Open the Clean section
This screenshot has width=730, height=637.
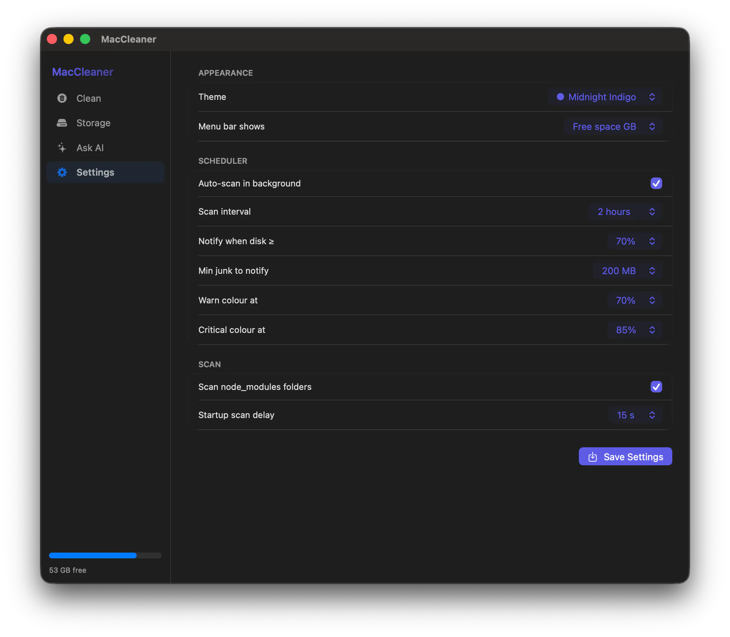(x=105, y=98)
